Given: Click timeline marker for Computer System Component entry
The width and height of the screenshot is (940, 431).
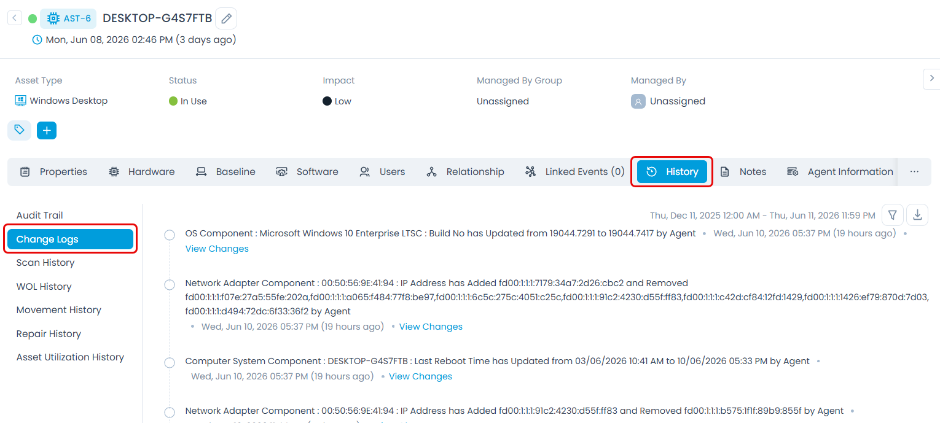Looking at the screenshot, I should coord(170,363).
